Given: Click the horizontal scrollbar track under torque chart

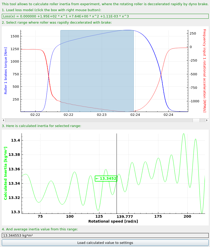Looking at the screenshot, I should pos(99,120).
